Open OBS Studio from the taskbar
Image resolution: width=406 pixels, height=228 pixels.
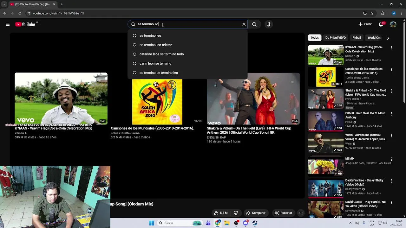pyautogui.click(x=236, y=223)
